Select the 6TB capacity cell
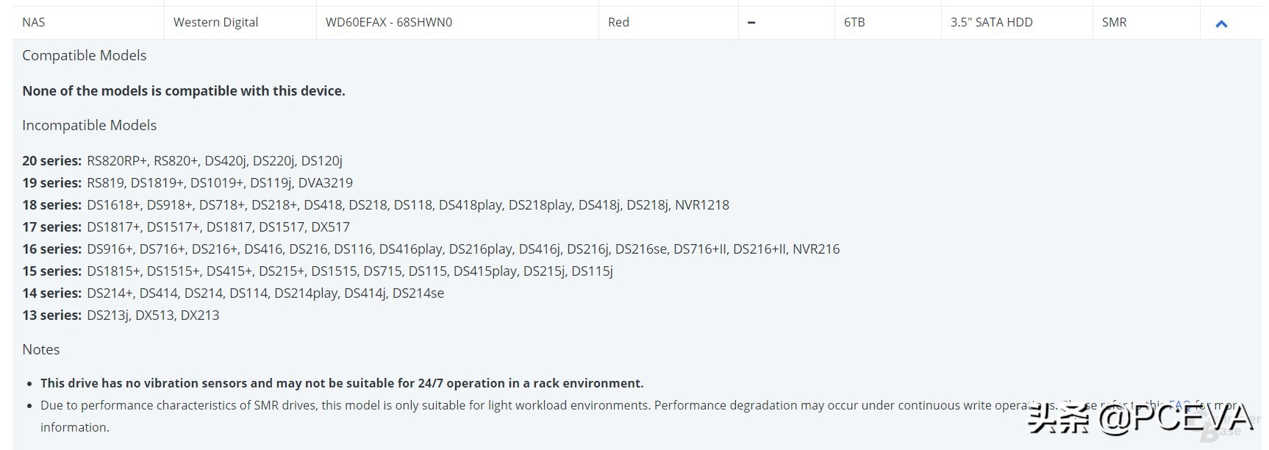 (854, 22)
